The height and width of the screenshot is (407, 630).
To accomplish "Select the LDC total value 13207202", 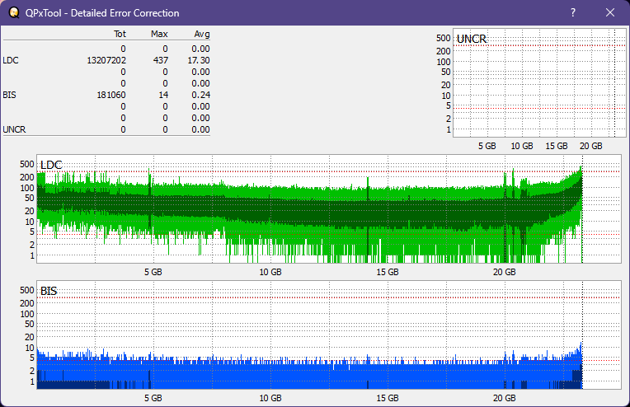I will pos(106,60).
